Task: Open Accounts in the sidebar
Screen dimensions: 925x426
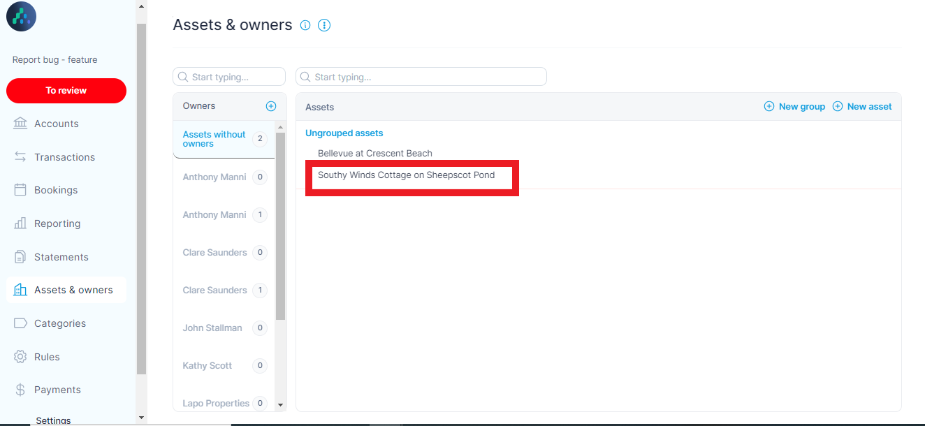Action: pyautogui.click(x=56, y=124)
